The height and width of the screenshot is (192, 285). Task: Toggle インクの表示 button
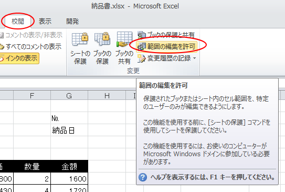point(19,58)
